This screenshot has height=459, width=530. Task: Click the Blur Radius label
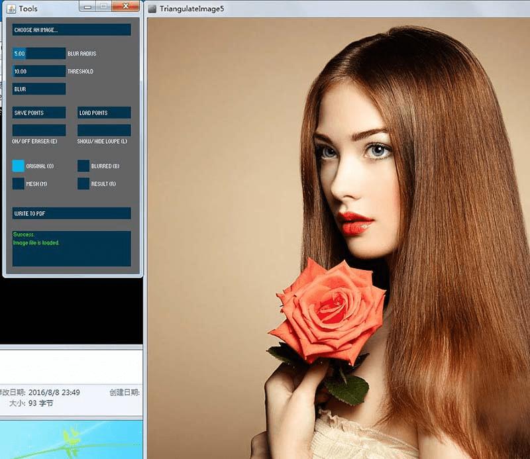[x=81, y=54]
